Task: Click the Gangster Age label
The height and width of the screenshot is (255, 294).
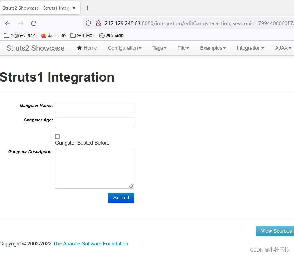Action: [38, 120]
